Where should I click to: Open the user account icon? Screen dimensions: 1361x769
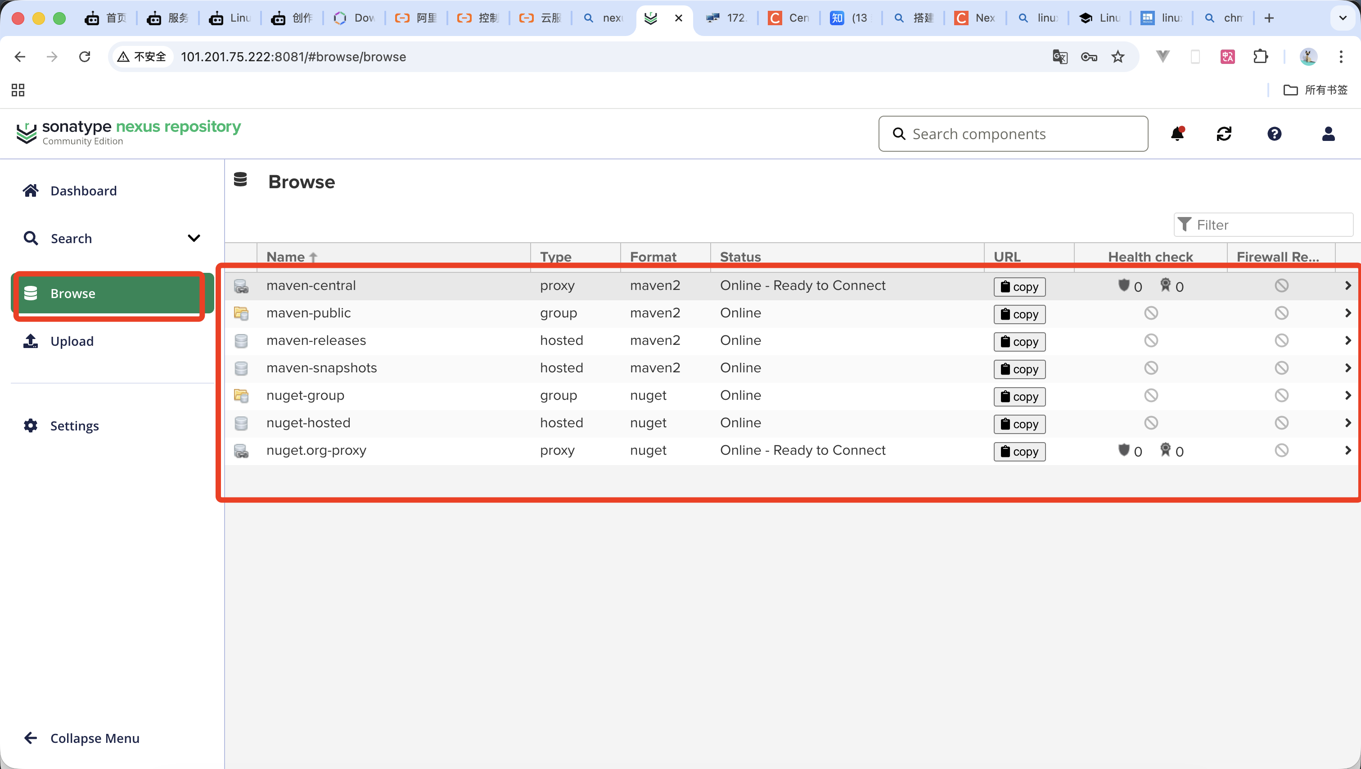pos(1328,134)
